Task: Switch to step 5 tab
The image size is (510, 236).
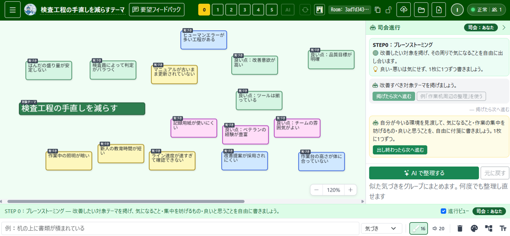Action: (271, 10)
